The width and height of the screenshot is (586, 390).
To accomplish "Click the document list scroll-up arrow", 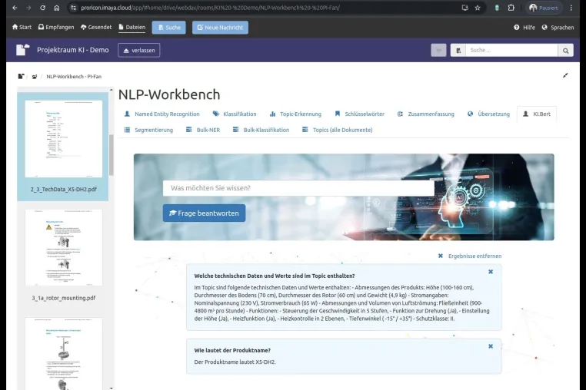I will (x=112, y=90).
